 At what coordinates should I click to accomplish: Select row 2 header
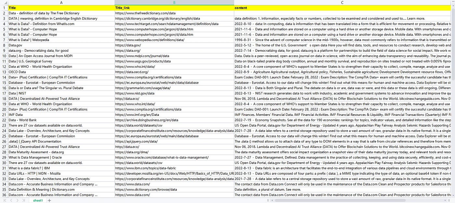click(4, 13)
